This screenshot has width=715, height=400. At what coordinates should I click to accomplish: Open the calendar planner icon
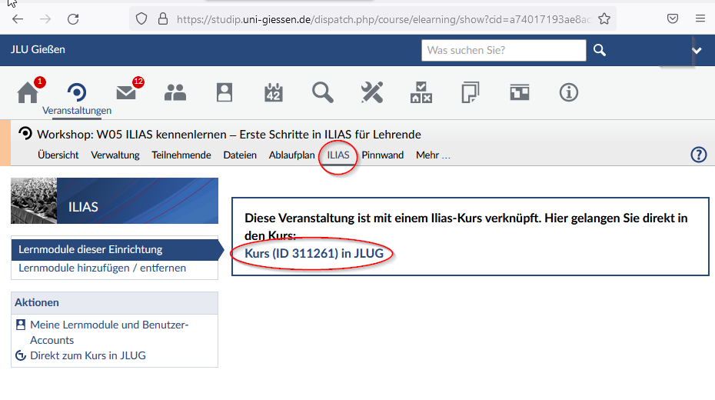tap(274, 93)
